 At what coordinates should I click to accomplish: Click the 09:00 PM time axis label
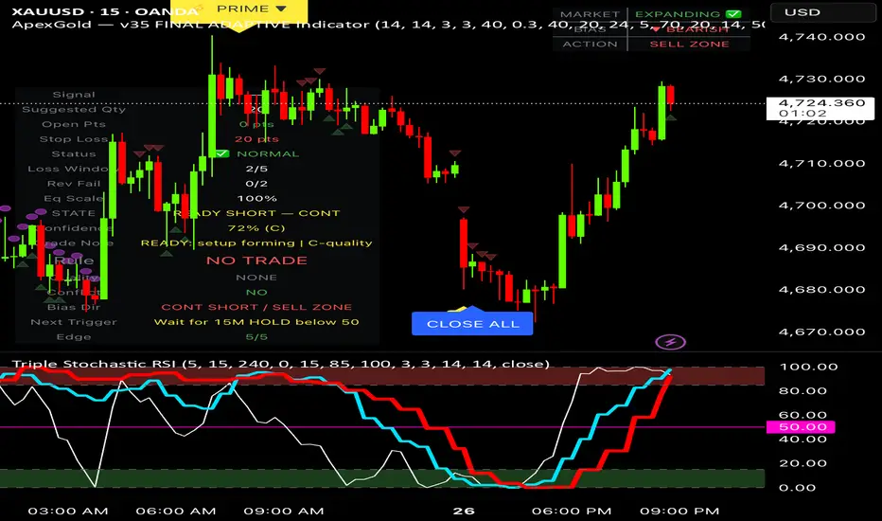coord(679,512)
